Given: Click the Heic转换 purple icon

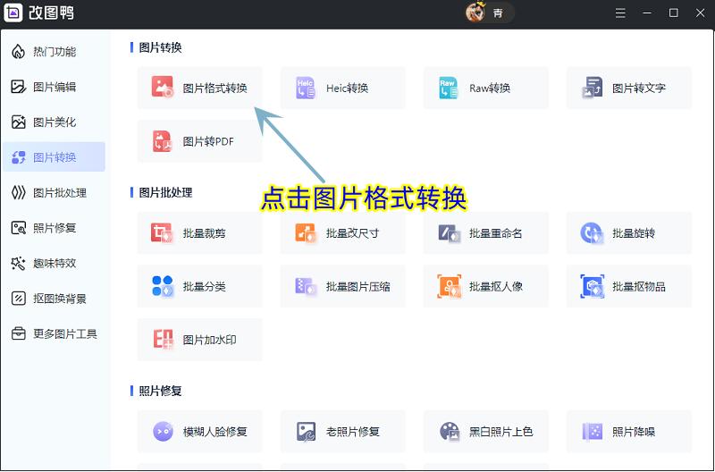Looking at the screenshot, I should click(306, 88).
